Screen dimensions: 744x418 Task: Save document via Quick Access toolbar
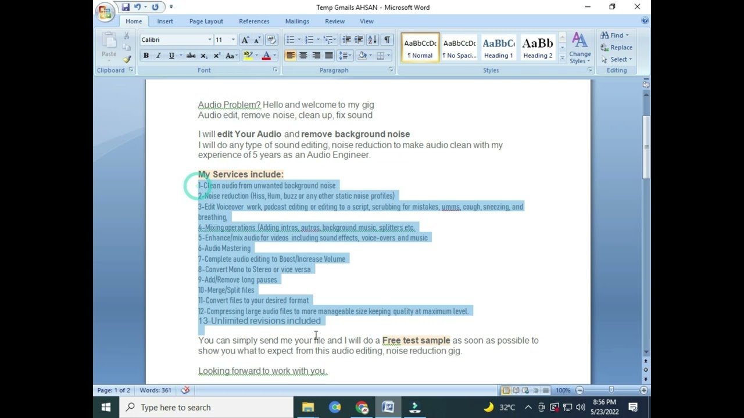[125, 7]
